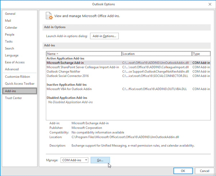The height and width of the screenshot is (176, 216).
Task: Click the Add-in Options... button
Action: (x=104, y=36)
